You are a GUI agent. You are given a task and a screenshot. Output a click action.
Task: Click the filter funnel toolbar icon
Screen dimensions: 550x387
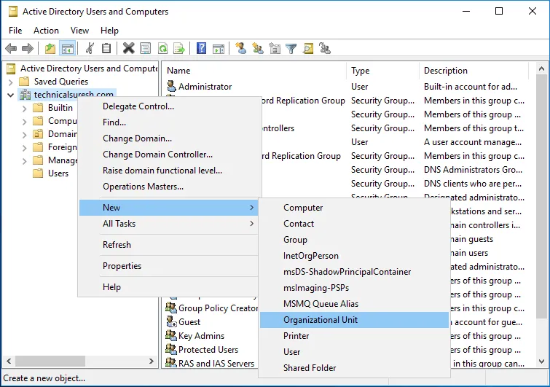coord(291,48)
